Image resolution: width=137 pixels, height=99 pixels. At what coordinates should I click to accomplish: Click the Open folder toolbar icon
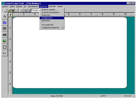click(x=9, y=10)
